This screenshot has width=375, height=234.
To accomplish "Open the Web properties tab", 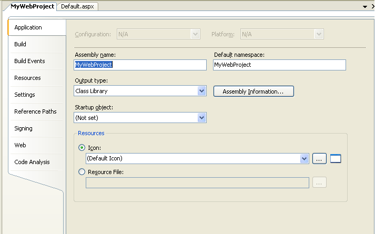I will coord(20,145).
